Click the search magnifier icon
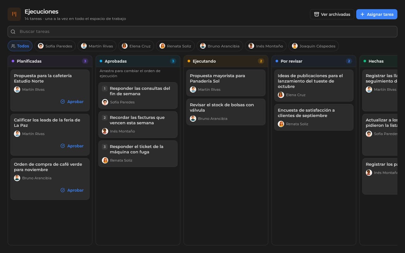 click(x=13, y=32)
